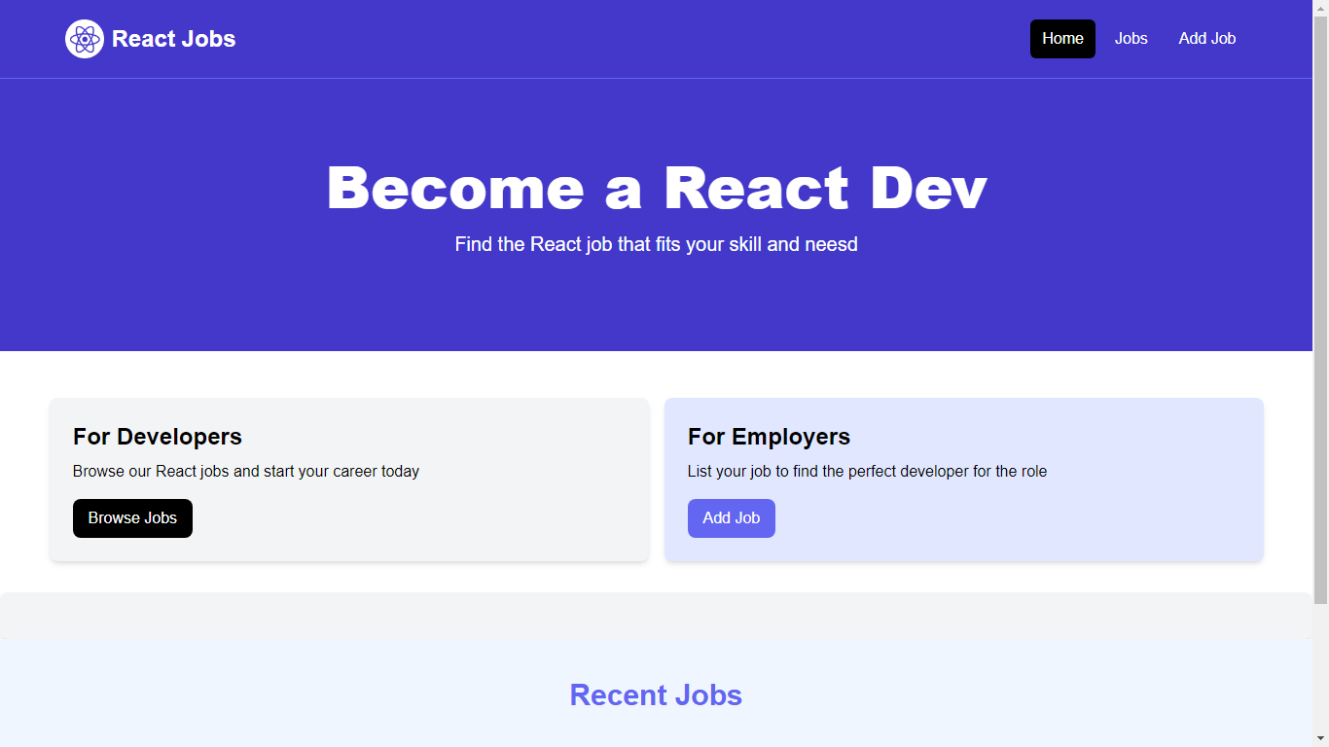Select the Home nav item
The height and width of the screenshot is (747, 1329).
[1062, 39]
